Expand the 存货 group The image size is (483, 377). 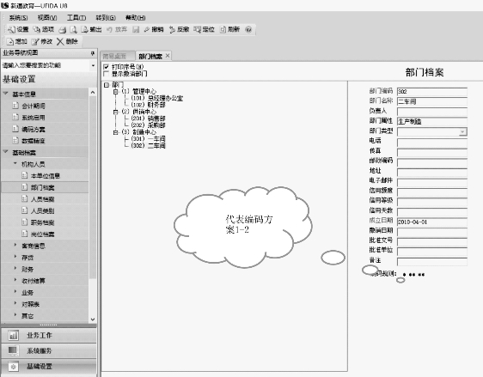pos(15,257)
